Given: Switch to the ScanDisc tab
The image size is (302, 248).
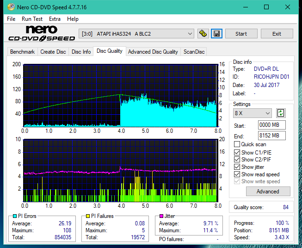Looking at the screenshot, I should coord(194,52).
